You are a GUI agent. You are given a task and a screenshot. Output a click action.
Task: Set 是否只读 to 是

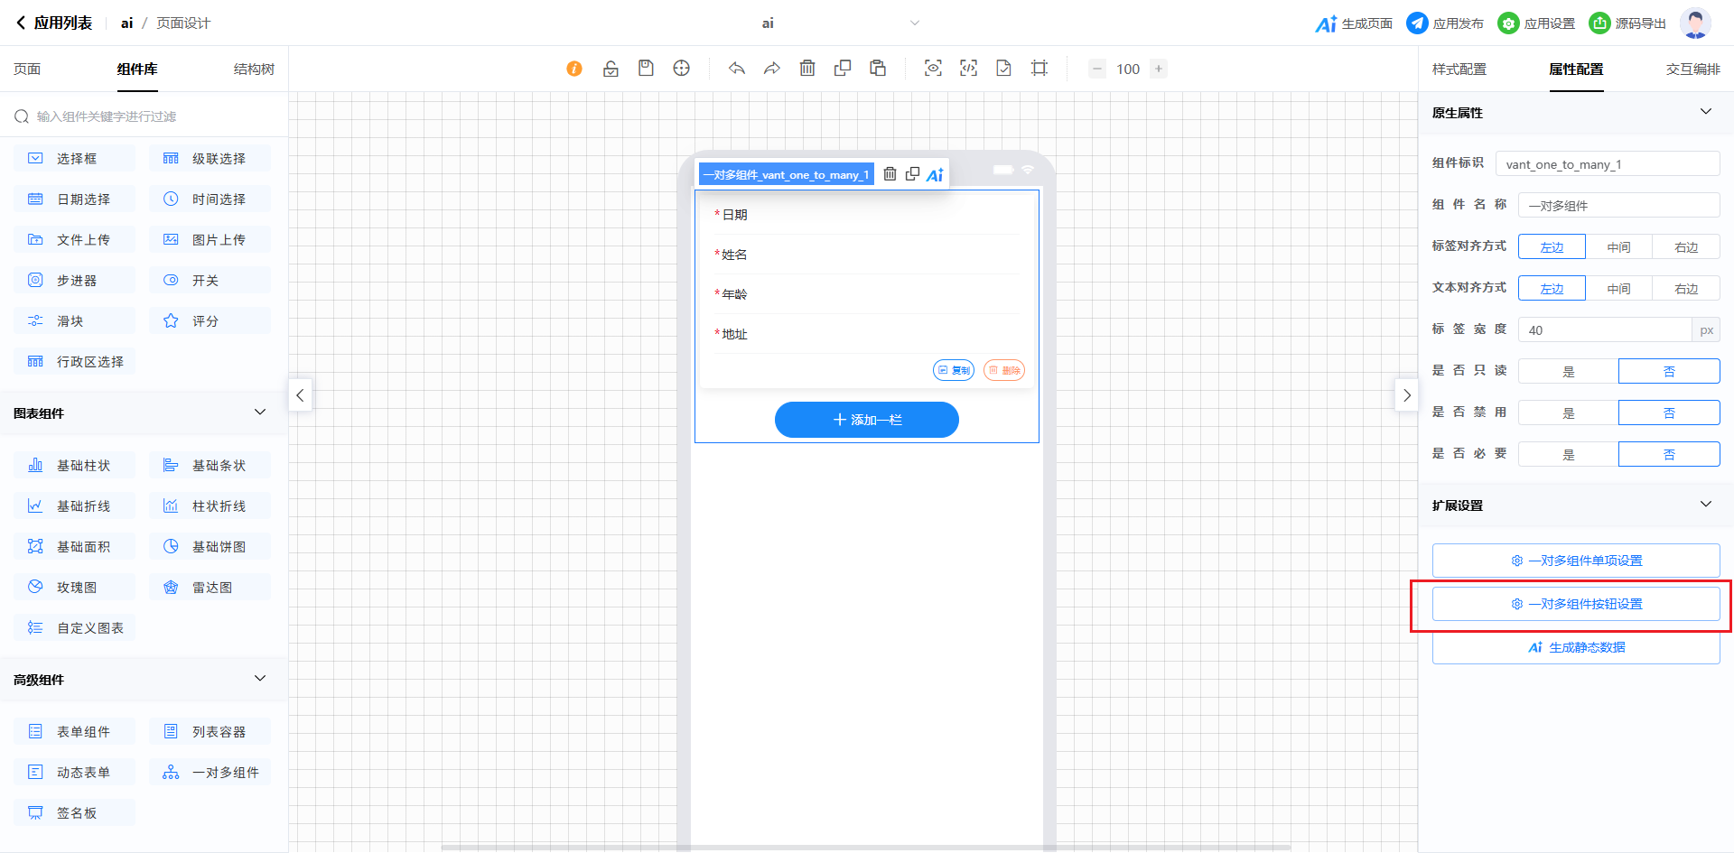1568,371
